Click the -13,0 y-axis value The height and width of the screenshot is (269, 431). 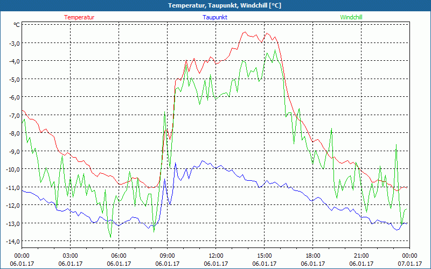12,223
